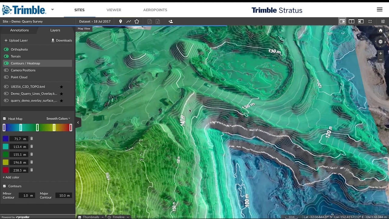The height and width of the screenshot is (219, 389).
Task: Click the teal 113.4 m color swatch
Action: 5,147
